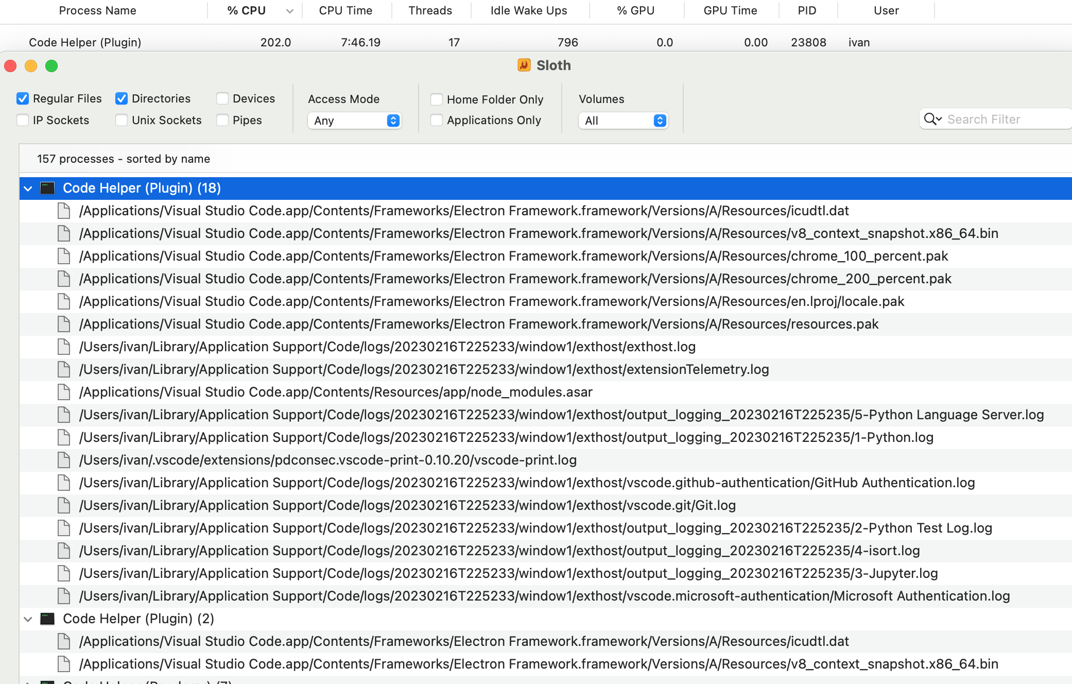Viewport: 1072px width, 684px height.
Task: Click the file icon next to icudtl.dat
Action: (x=64, y=210)
